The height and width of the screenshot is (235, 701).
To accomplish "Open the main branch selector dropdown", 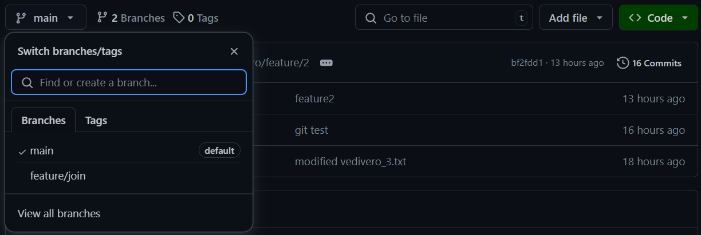I will [46, 18].
